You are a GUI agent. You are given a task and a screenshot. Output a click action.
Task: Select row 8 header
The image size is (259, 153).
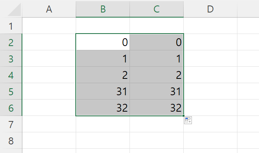point(11,141)
